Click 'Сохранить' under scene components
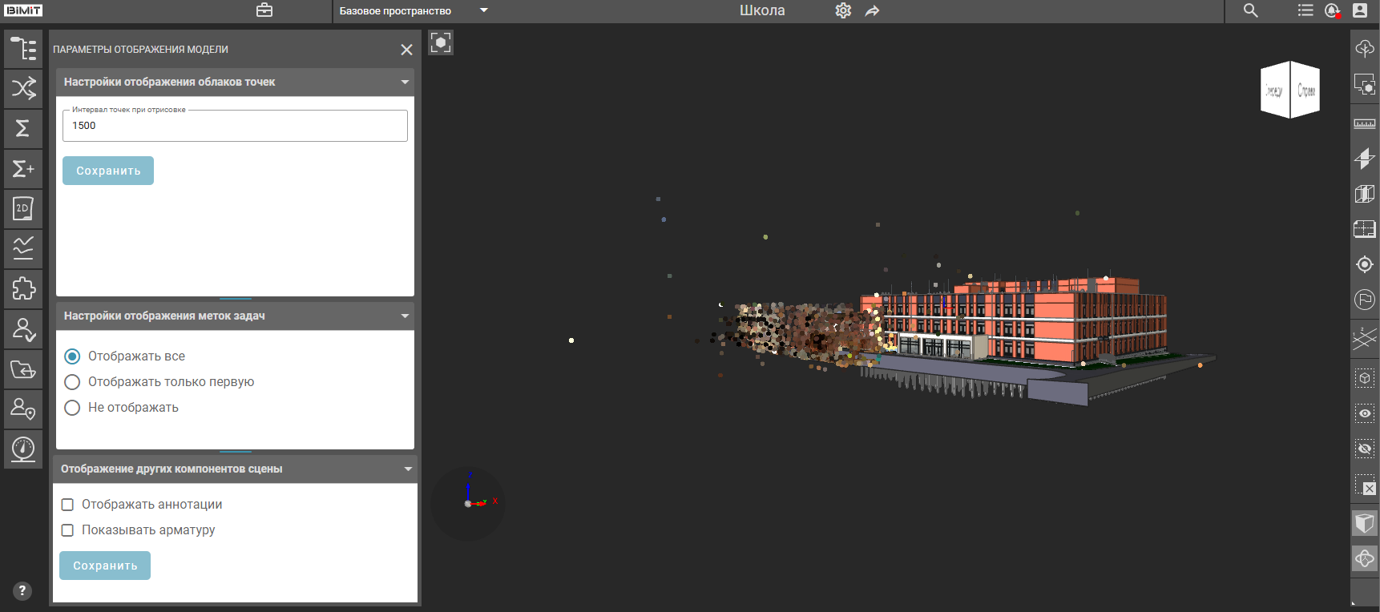This screenshot has height=612, width=1380. pos(105,566)
